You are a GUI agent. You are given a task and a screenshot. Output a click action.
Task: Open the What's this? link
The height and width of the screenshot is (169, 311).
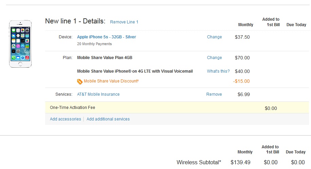pyautogui.click(x=218, y=71)
